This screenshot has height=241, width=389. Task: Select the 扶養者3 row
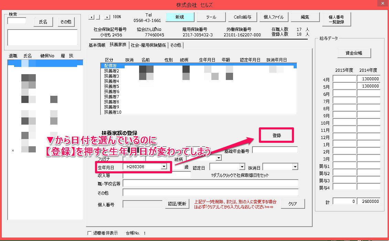pos(199,76)
